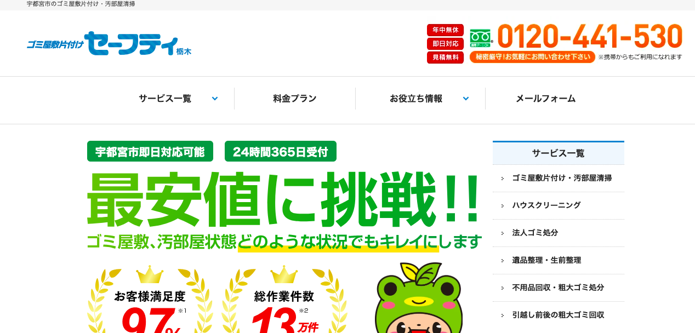Click the 年中無休 red badge
The height and width of the screenshot is (333, 695).
[445, 30]
